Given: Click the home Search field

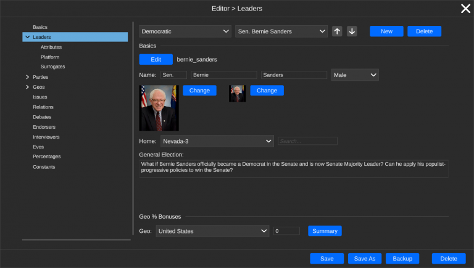Looking at the screenshot, I should click(307, 141).
